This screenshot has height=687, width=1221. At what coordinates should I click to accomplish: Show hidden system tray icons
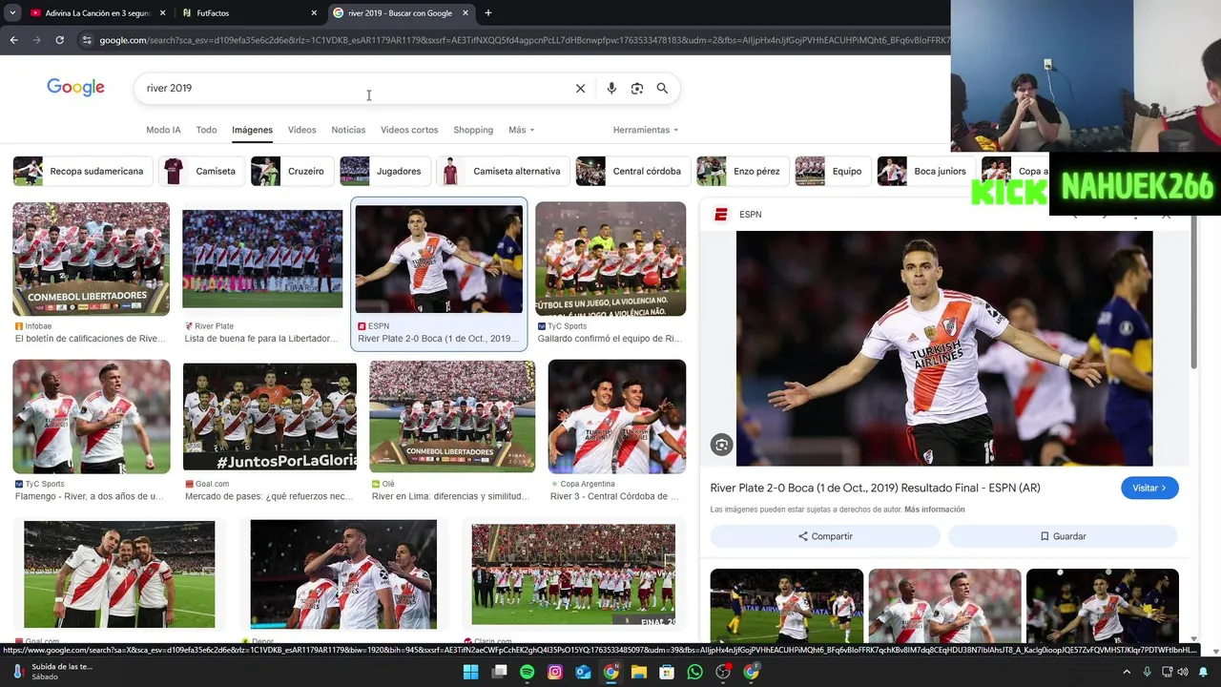point(1127,672)
